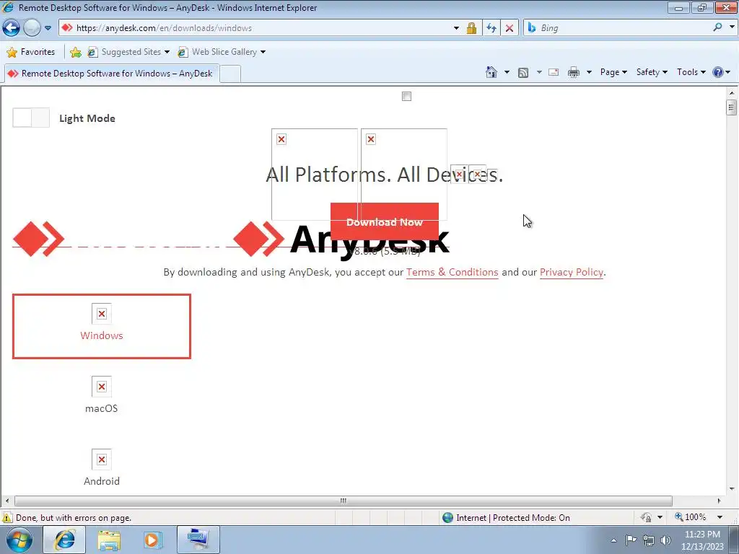Click the Action Center flag tray icon
The width and height of the screenshot is (739, 554).
point(631,540)
